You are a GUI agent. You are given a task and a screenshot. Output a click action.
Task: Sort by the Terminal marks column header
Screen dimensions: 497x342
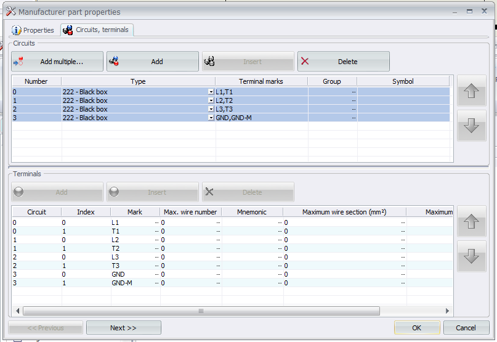click(x=261, y=81)
